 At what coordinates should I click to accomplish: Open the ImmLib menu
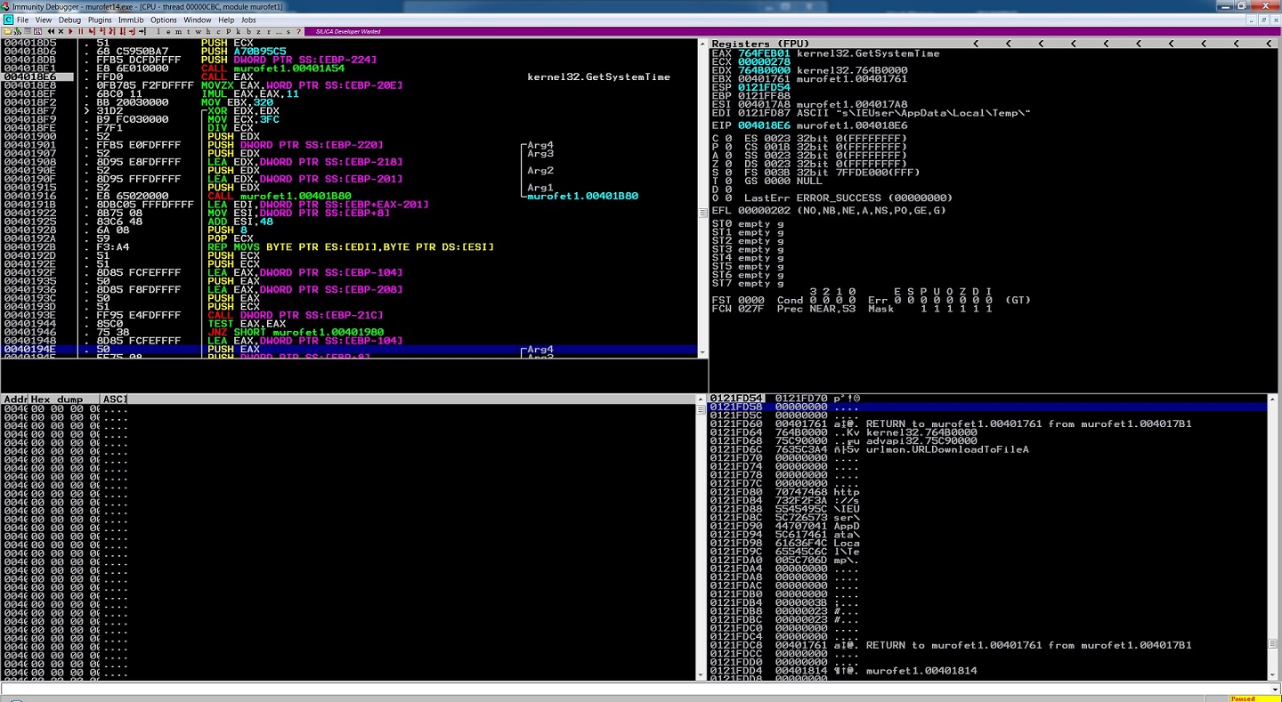tap(131, 20)
